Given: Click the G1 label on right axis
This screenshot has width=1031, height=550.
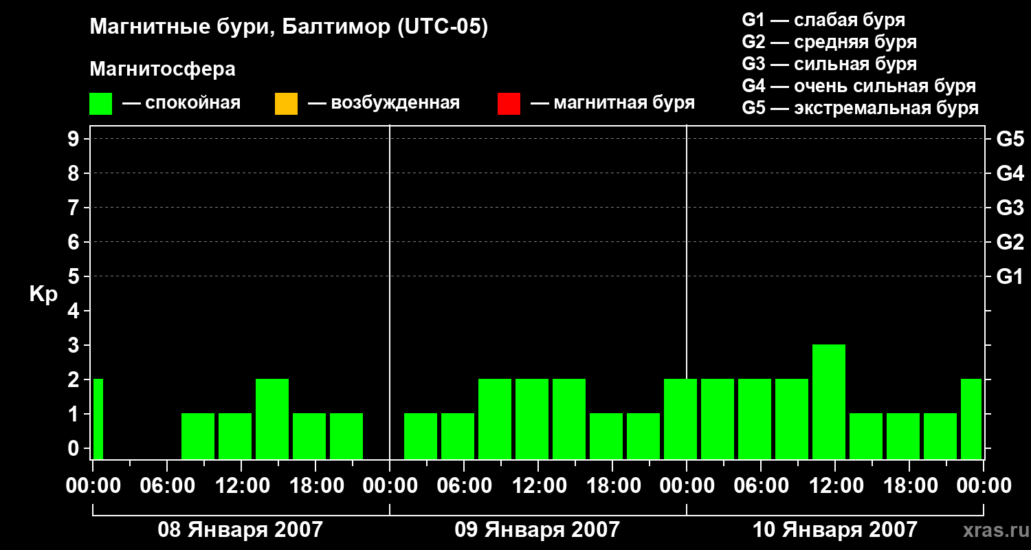Looking at the screenshot, I should [1010, 277].
